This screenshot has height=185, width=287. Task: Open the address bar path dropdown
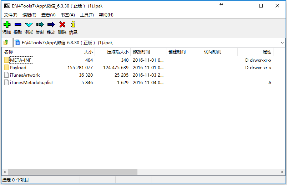tap(282, 42)
